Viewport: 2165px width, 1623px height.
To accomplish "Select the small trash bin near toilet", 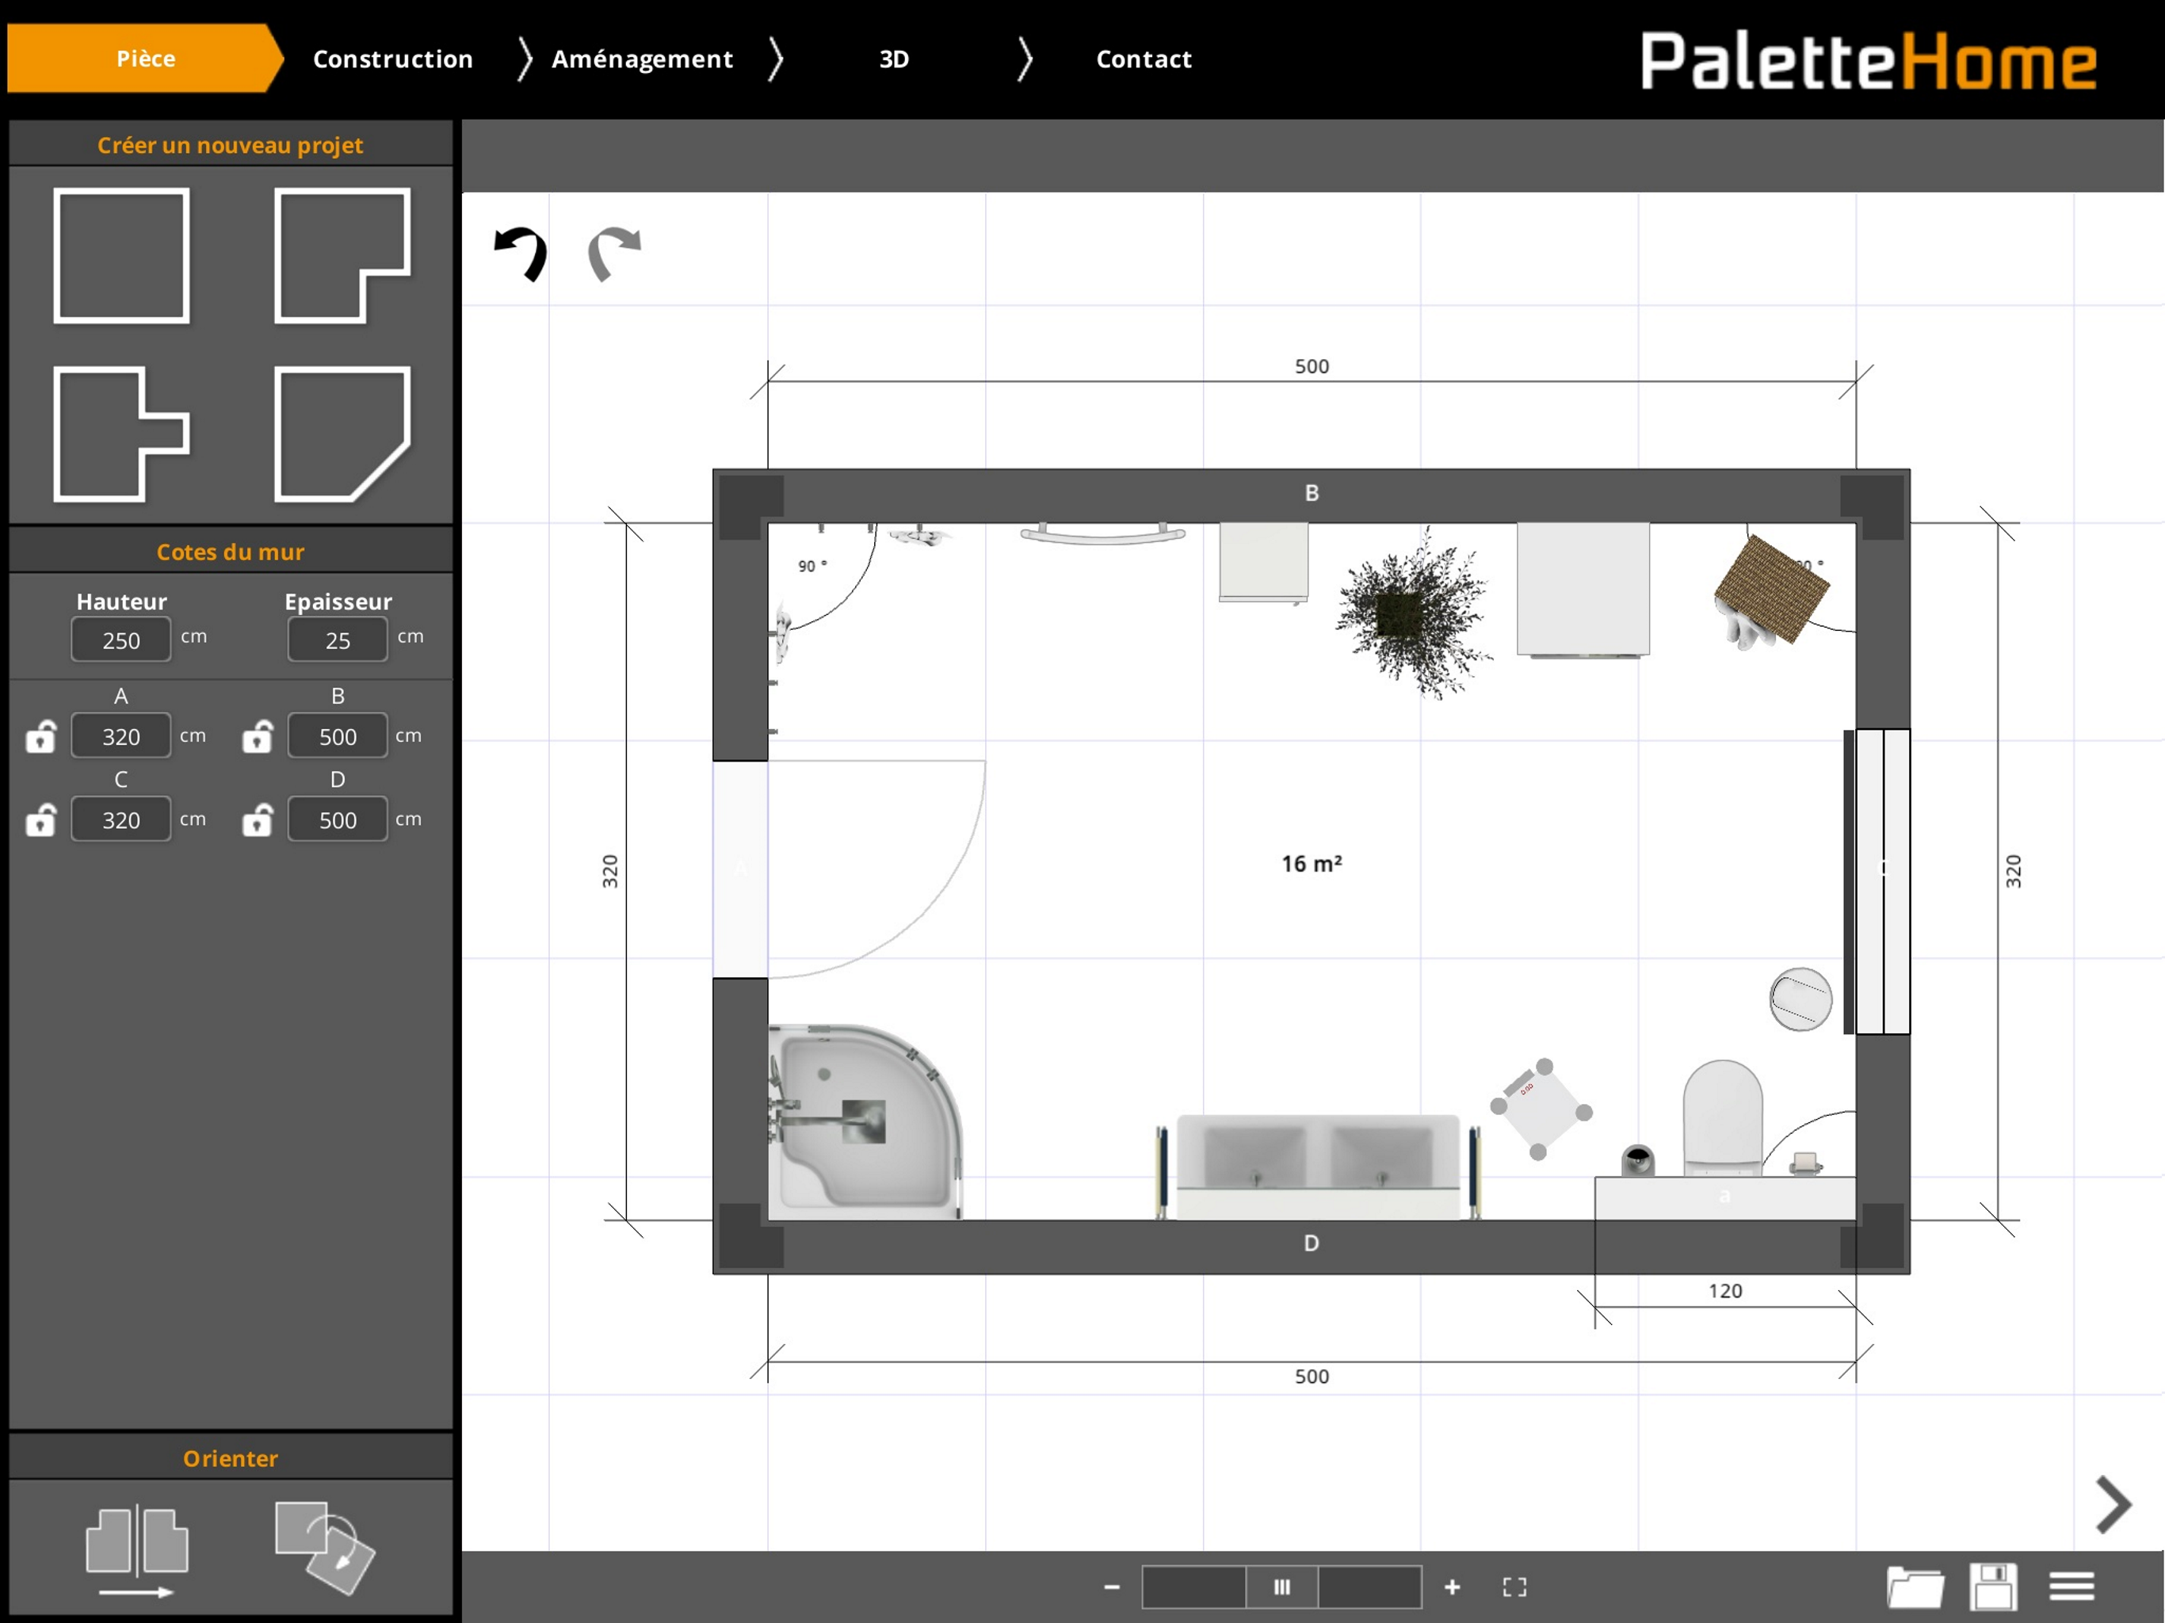I will coord(1637,1160).
